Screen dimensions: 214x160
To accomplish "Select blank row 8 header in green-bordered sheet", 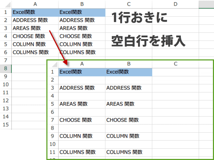I will tap(53, 128).
